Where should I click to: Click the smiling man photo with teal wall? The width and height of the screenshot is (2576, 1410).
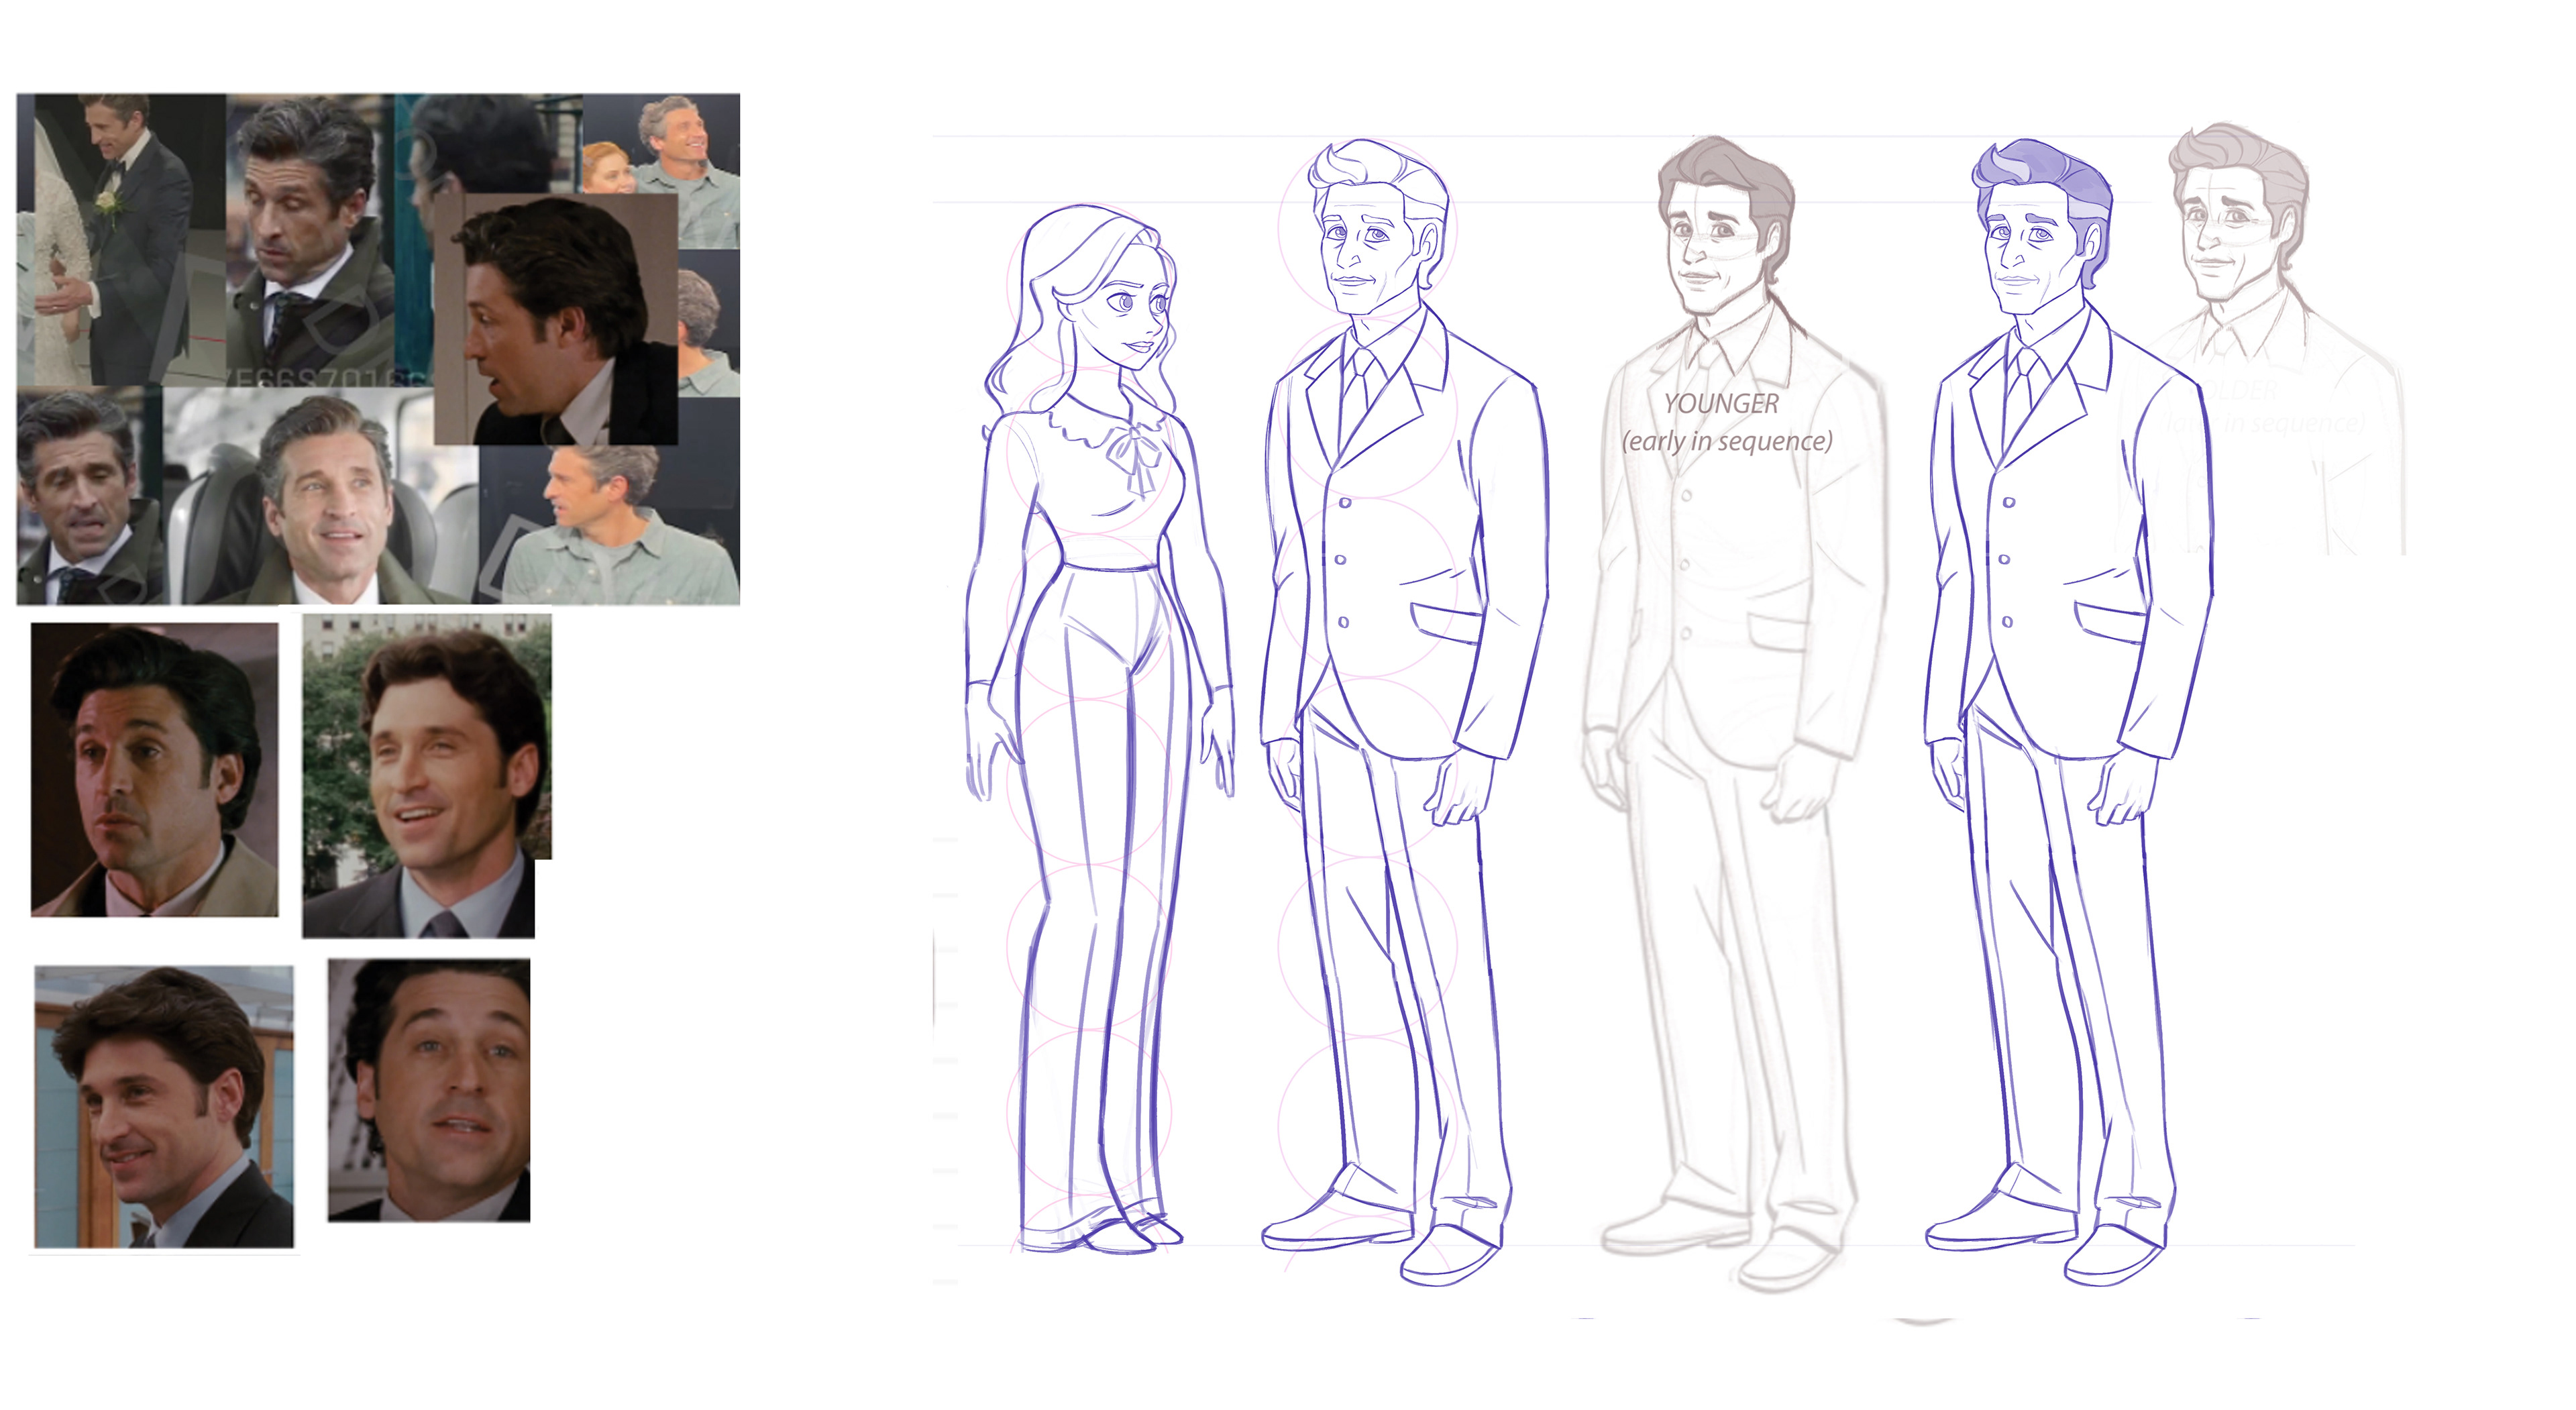164,1106
